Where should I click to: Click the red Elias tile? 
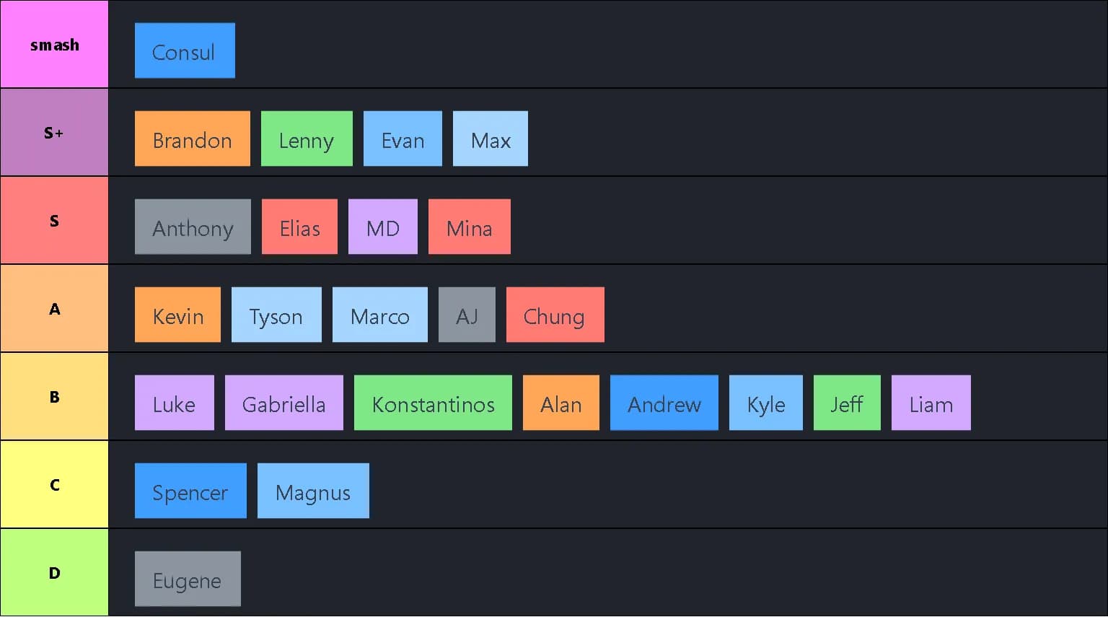[299, 227]
